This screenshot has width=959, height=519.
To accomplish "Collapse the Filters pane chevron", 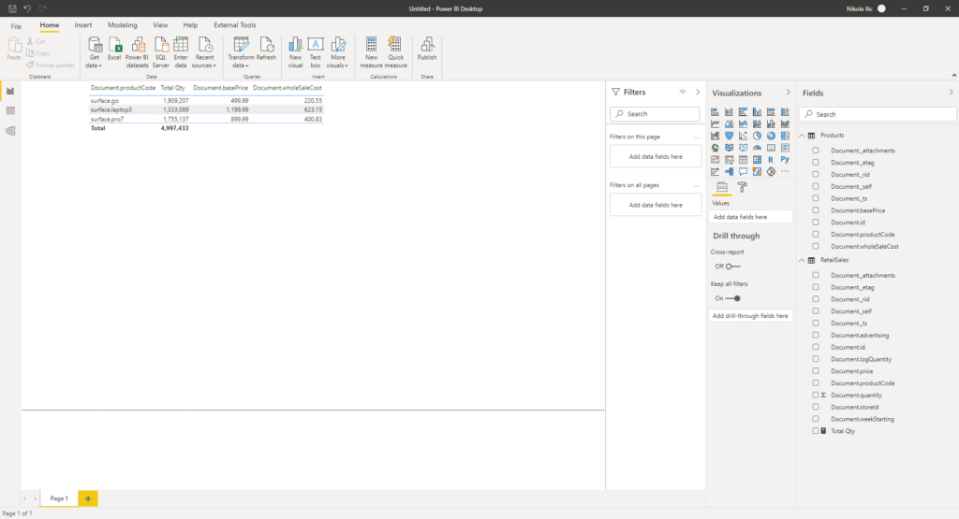I will 697,93.
